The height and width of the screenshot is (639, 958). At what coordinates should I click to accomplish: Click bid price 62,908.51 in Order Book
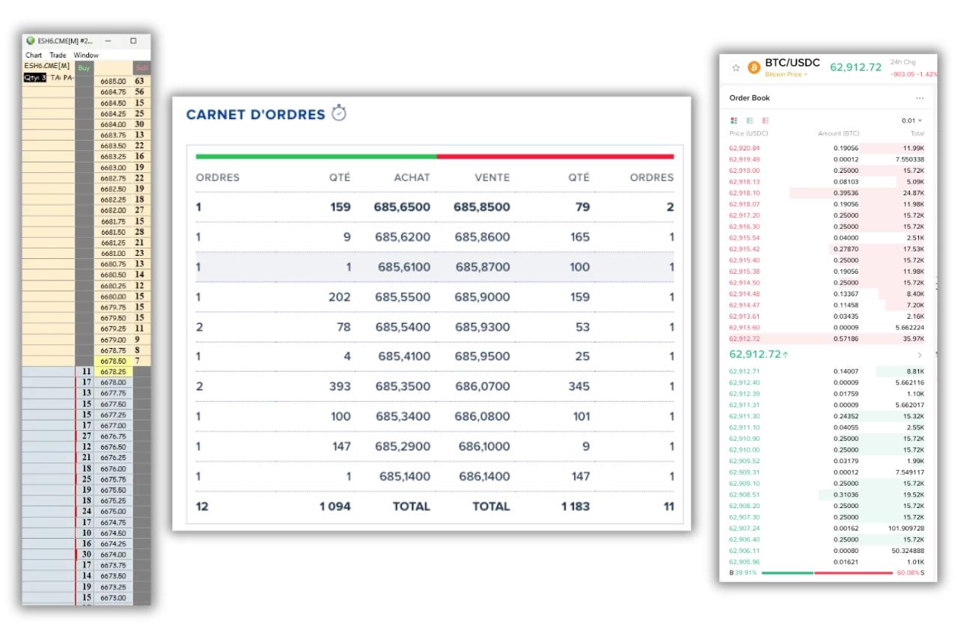(x=745, y=494)
